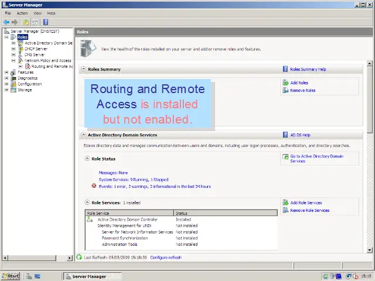Collapse the Roles Summary section
The width and height of the screenshot is (375, 281).
pyautogui.click(x=83, y=69)
